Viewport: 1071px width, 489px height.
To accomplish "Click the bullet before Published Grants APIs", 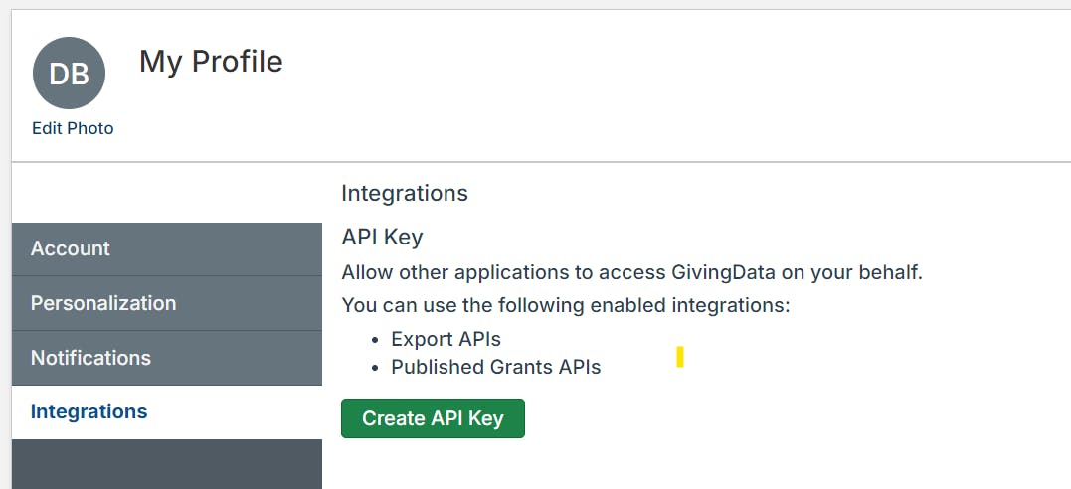I will (374, 368).
